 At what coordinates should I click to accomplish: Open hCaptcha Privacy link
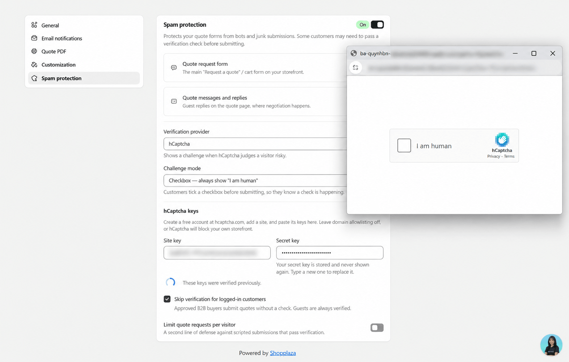click(x=493, y=156)
